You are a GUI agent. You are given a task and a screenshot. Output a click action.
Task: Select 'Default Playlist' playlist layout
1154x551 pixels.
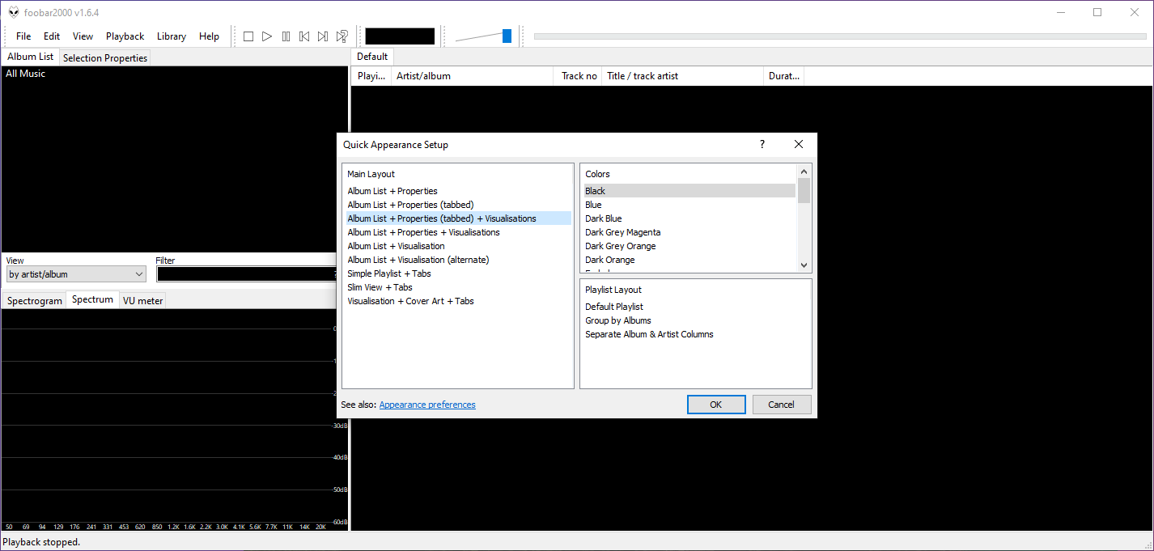[x=614, y=307]
